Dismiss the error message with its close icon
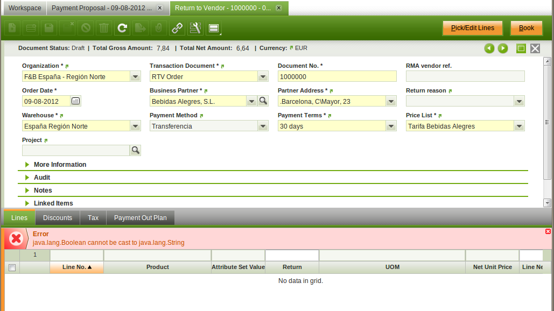 548,231
